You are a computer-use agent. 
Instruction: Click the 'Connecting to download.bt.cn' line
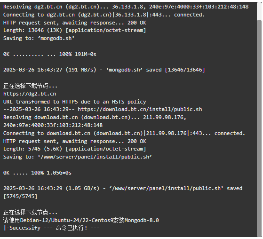point(124,133)
